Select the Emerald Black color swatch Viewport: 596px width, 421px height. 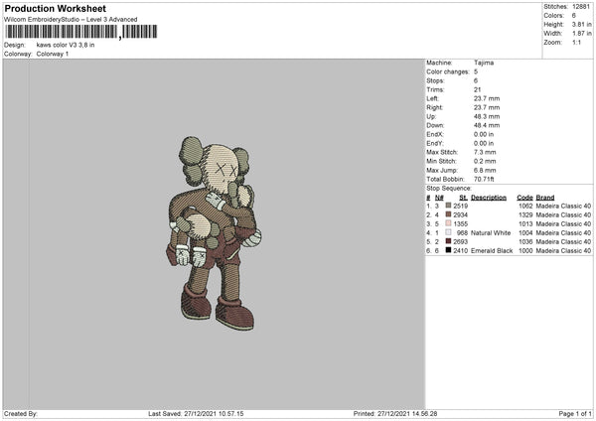[449, 250]
